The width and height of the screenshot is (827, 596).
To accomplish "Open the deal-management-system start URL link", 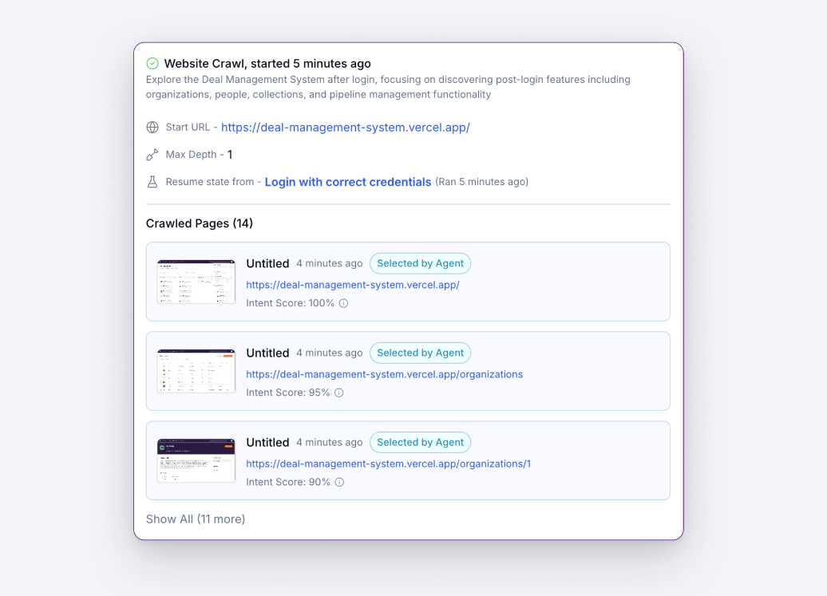I will pyautogui.click(x=345, y=127).
